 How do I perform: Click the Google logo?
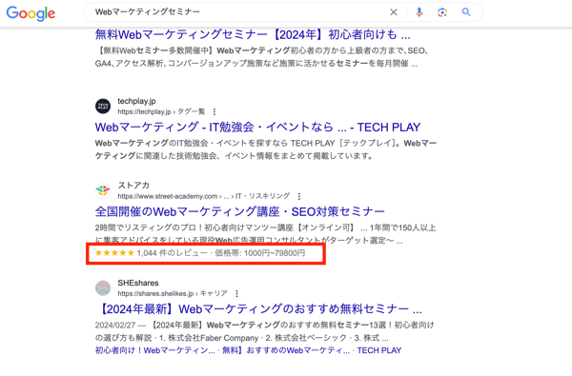click(x=31, y=13)
